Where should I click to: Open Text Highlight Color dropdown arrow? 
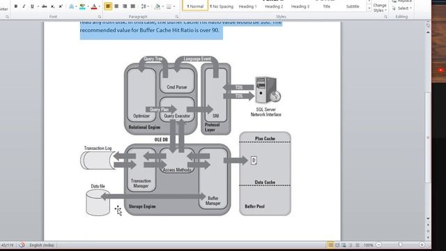[x=88, y=6]
